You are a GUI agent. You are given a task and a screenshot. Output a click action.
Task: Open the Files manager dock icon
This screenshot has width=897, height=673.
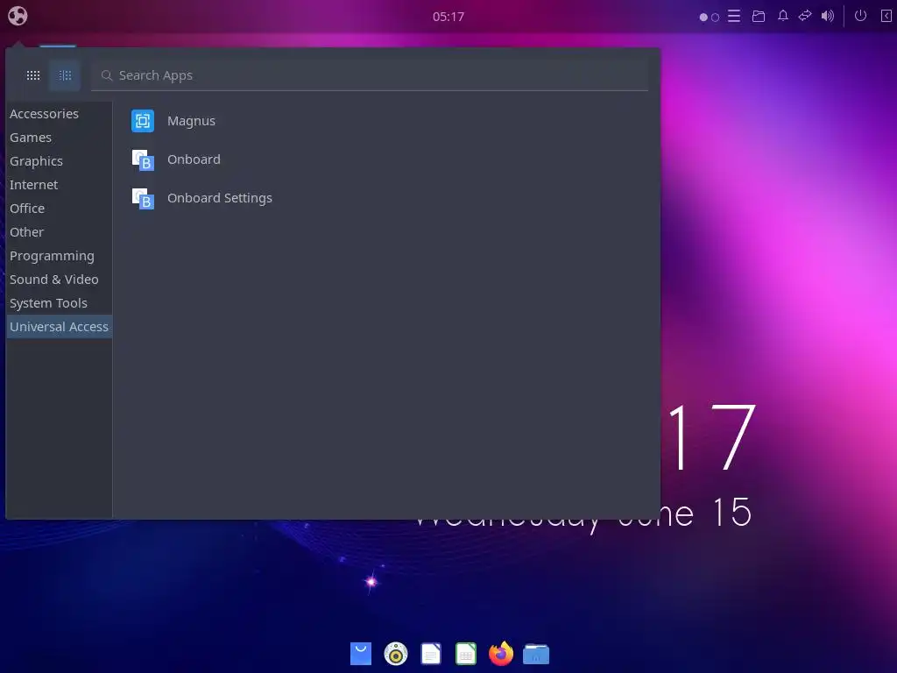[x=536, y=654]
